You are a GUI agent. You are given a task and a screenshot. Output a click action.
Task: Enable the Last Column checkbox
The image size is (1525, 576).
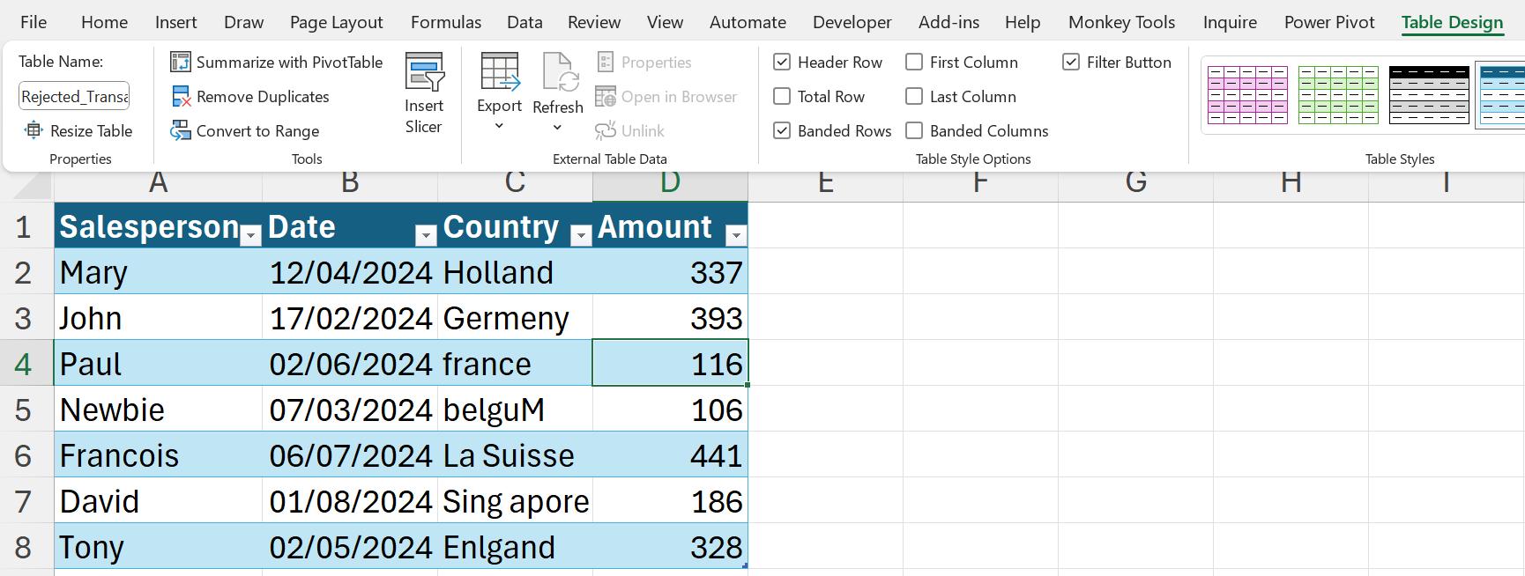pos(914,96)
